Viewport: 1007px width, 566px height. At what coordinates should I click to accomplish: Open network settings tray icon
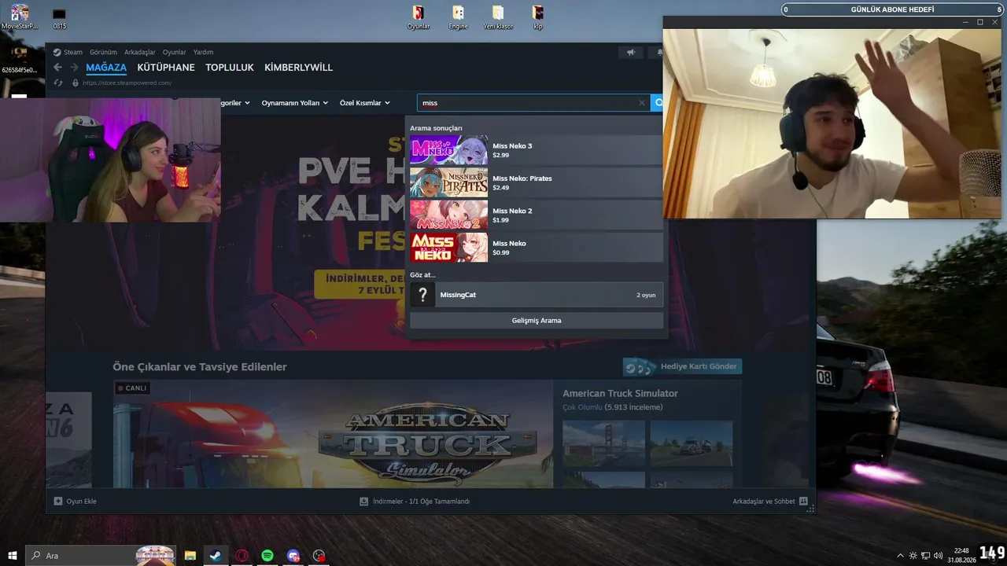tap(925, 556)
